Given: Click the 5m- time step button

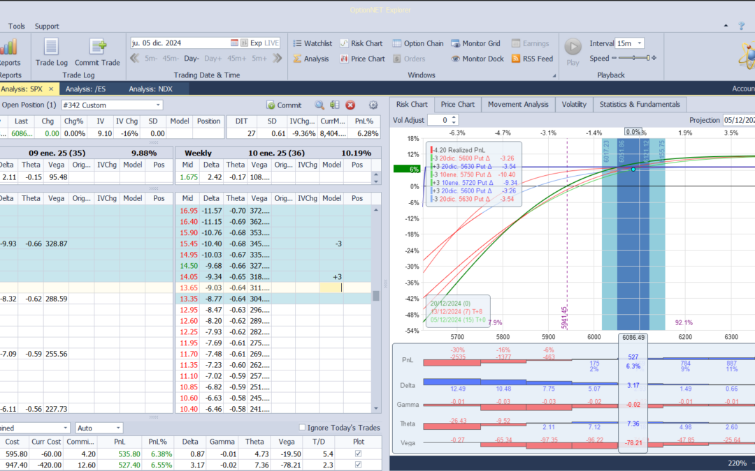Looking at the screenshot, I should point(151,58).
